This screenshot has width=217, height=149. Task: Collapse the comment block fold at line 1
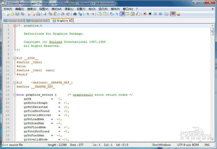point(15,26)
